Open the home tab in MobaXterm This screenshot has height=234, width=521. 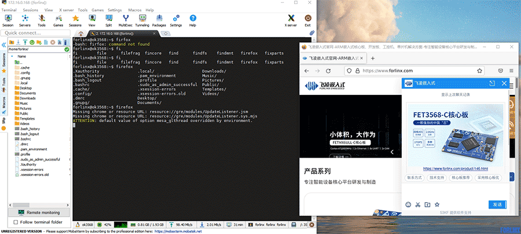[x=80, y=34]
